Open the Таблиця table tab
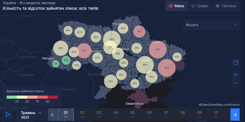The height and width of the screenshot is (122, 245). 226,6
